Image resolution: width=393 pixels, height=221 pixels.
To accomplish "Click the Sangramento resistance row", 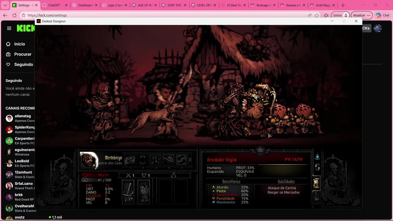I will click(230, 195).
